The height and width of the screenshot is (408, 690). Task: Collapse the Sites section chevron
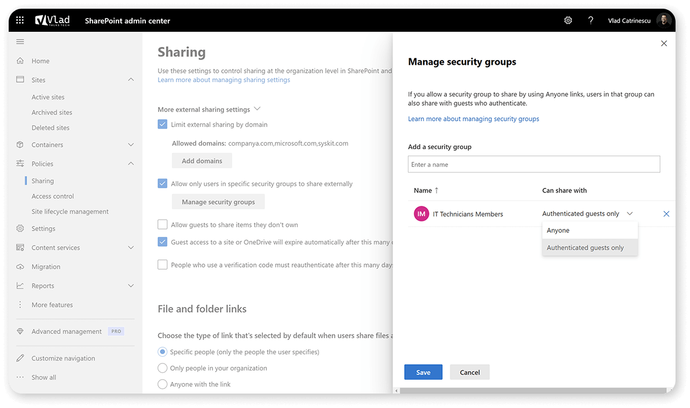tap(131, 80)
